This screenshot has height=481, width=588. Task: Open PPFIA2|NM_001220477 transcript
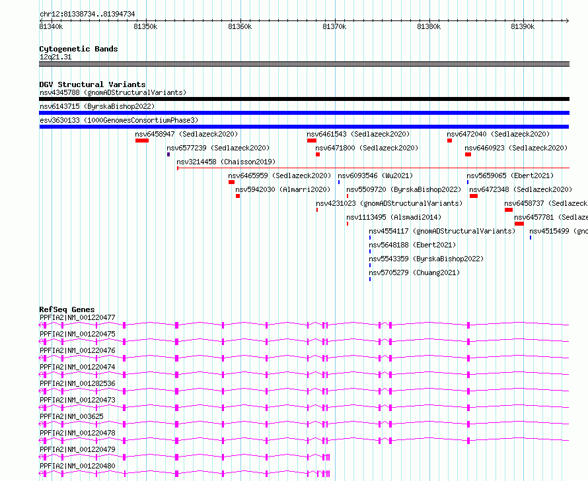pyautogui.click(x=304, y=325)
